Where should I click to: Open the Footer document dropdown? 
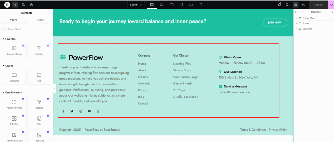coord(136,5)
